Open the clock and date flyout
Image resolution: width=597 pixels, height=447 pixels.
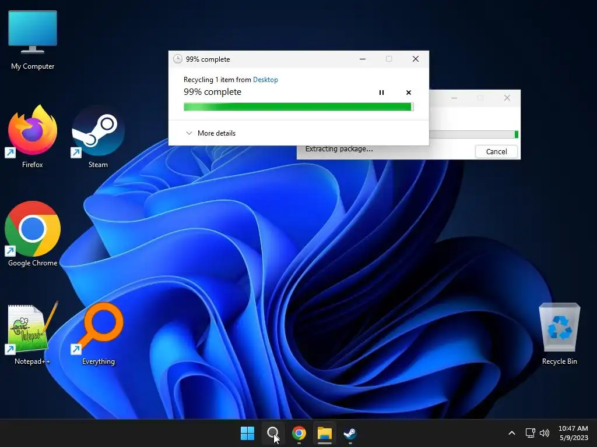[574, 433]
